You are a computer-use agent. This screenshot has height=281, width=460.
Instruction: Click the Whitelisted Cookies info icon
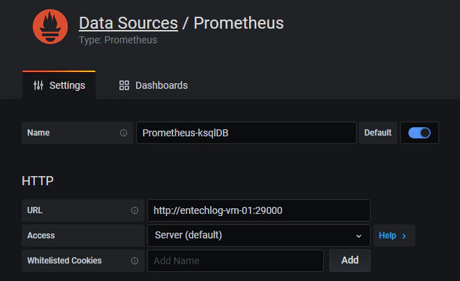pyautogui.click(x=135, y=261)
